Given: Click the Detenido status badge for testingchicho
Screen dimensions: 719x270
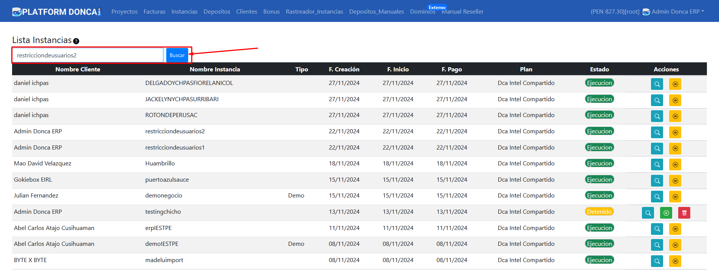Looking at the screenshot, I should (599, 212).
